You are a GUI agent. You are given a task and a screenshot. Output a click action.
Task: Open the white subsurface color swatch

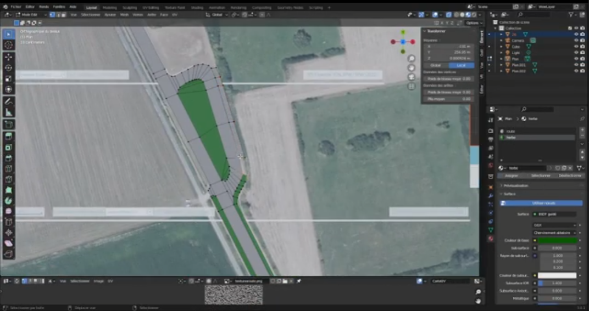coord(557,275)
